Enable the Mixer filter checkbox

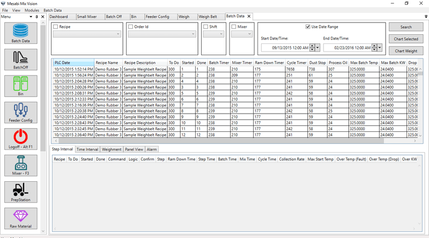point(234,27)
